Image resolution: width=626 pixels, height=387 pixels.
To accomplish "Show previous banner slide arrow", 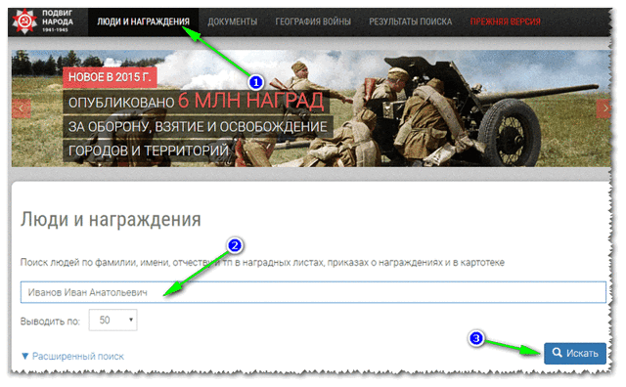I will tap(22, 108).
